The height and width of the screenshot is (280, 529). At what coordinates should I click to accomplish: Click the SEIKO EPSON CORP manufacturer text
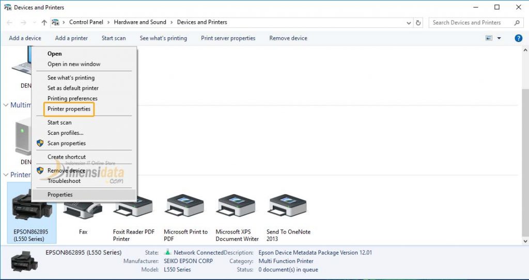(x=188, y=261)
